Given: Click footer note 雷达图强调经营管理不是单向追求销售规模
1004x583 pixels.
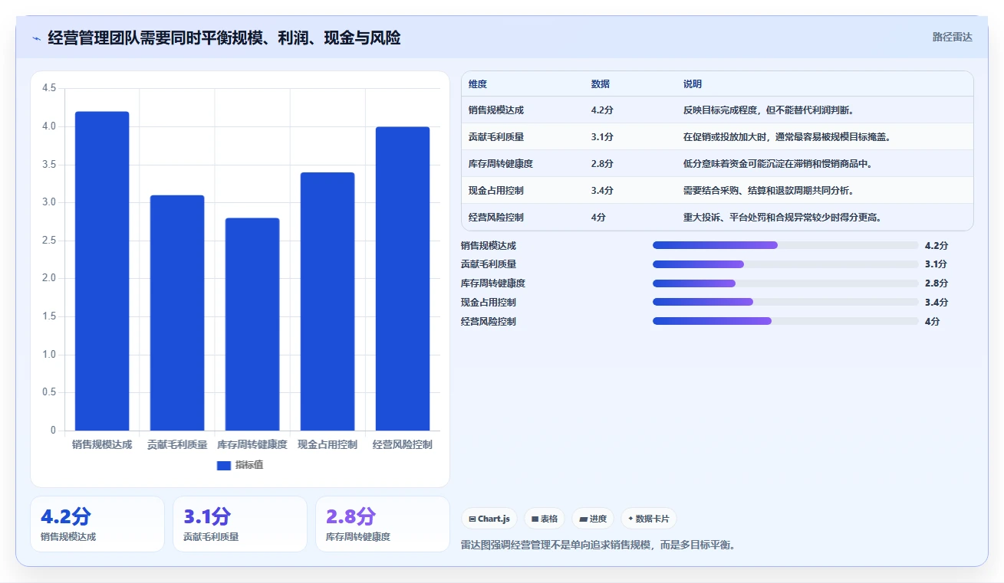Looking at the screenshot, I should pyautogui.click(x=598, y=545).
